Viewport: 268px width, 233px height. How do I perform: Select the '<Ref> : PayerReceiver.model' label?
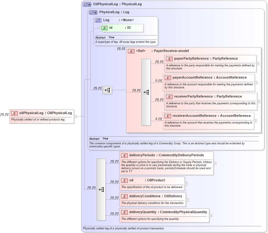pos(162,51)
